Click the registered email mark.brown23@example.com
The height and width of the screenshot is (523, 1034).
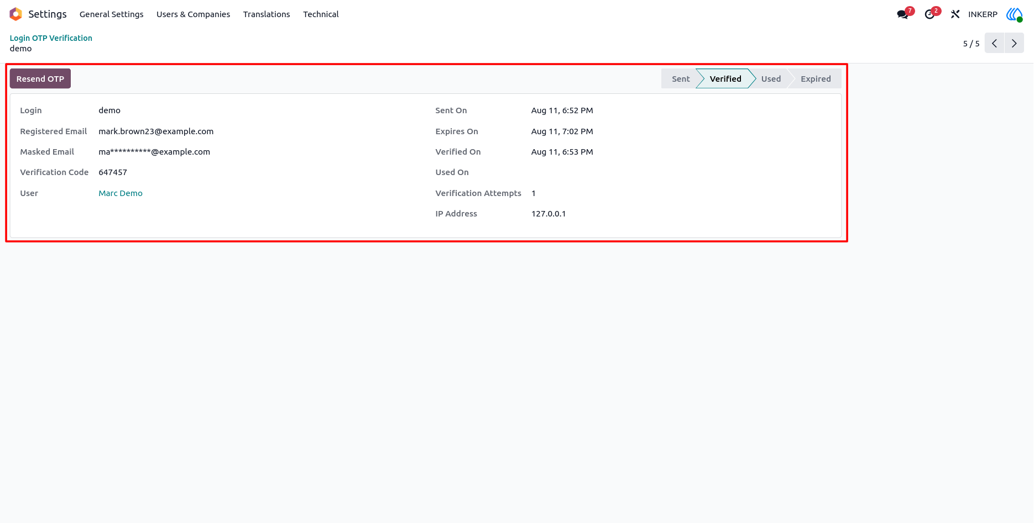(x=156, y=131)
